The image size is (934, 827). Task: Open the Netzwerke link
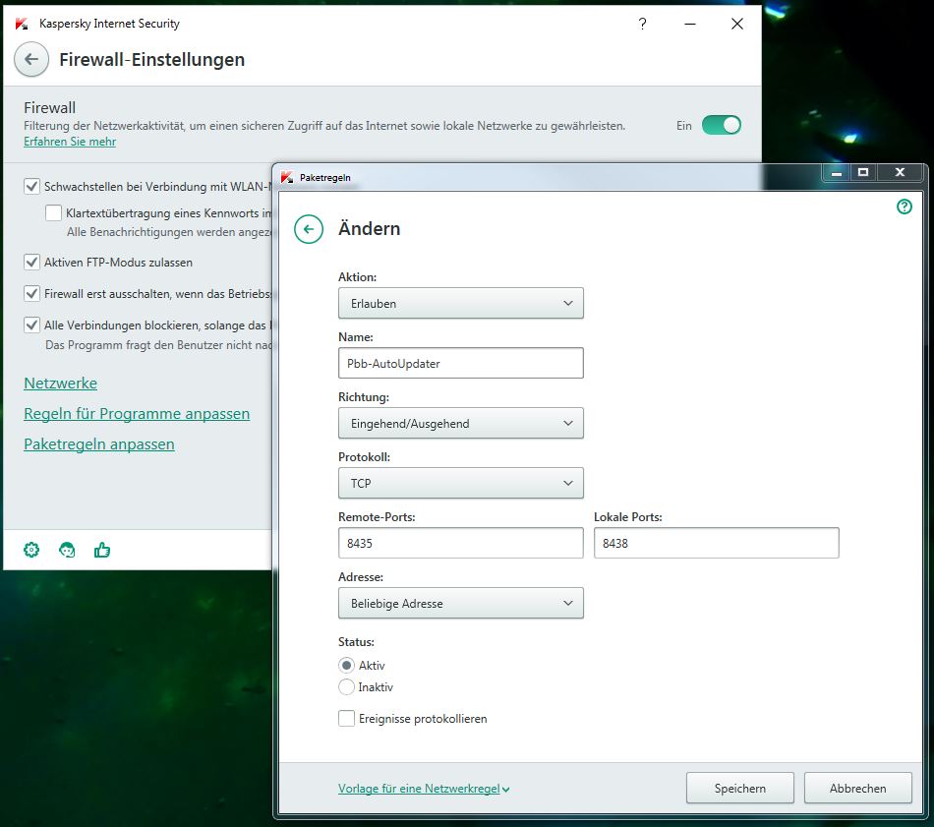tap(60, 384)
